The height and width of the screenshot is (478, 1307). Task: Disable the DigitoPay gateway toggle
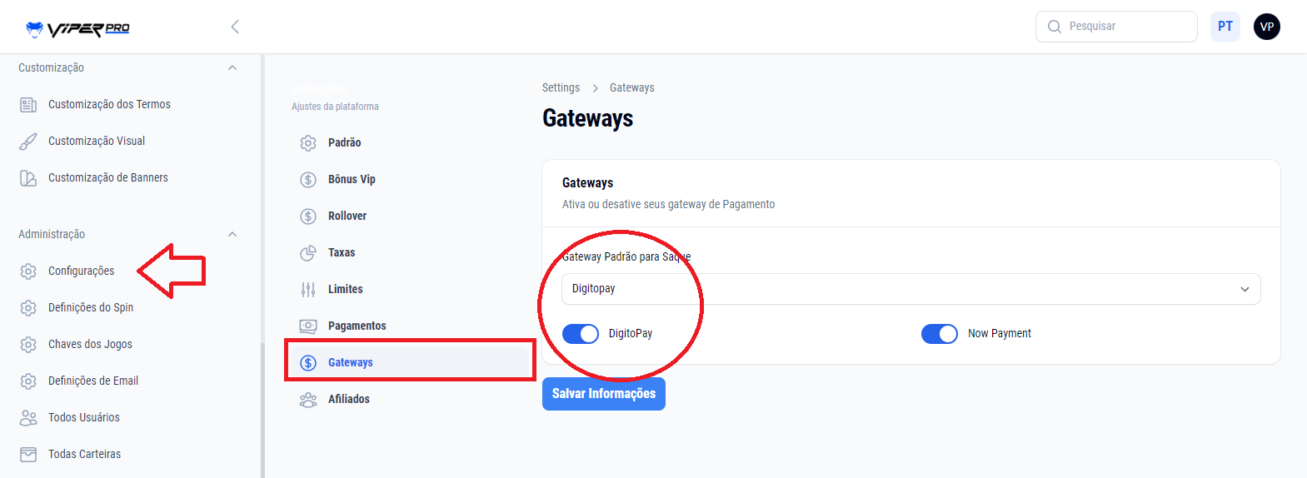tap(581, 334)
